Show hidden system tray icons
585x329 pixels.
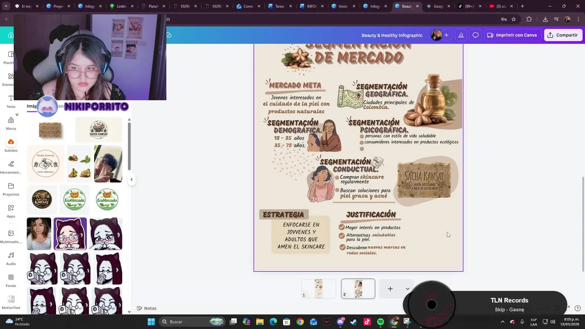click(503, 322)
